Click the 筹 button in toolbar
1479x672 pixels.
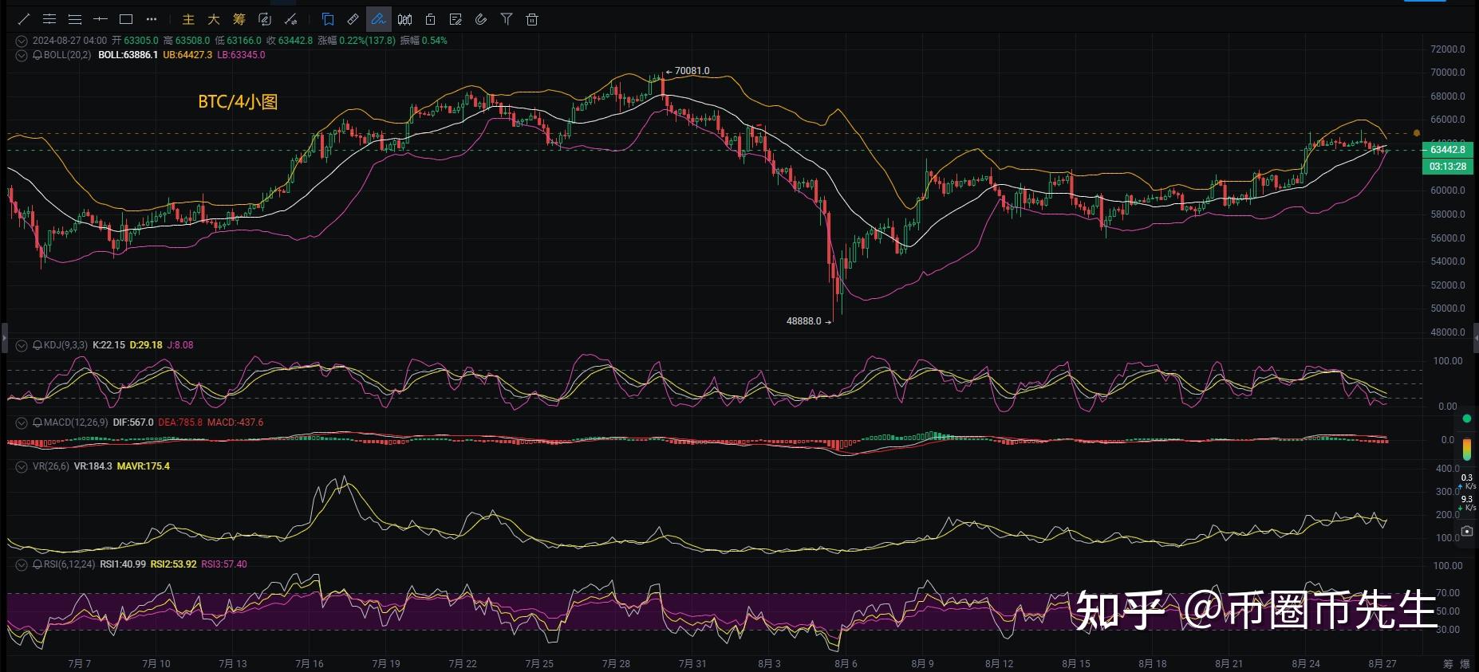point(239,19)
